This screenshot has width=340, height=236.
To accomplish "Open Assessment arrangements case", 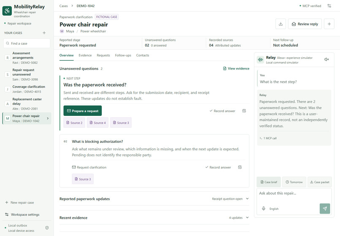I will pyautogui.click(x=27, y=58).
